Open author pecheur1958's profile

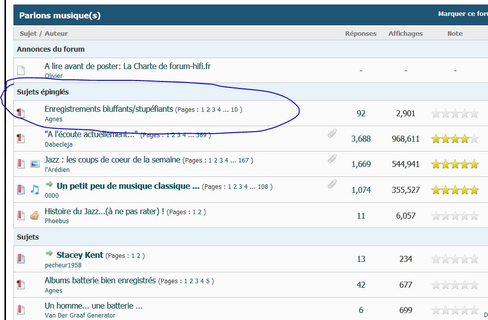pyautogui.click(x=63, y=265)
